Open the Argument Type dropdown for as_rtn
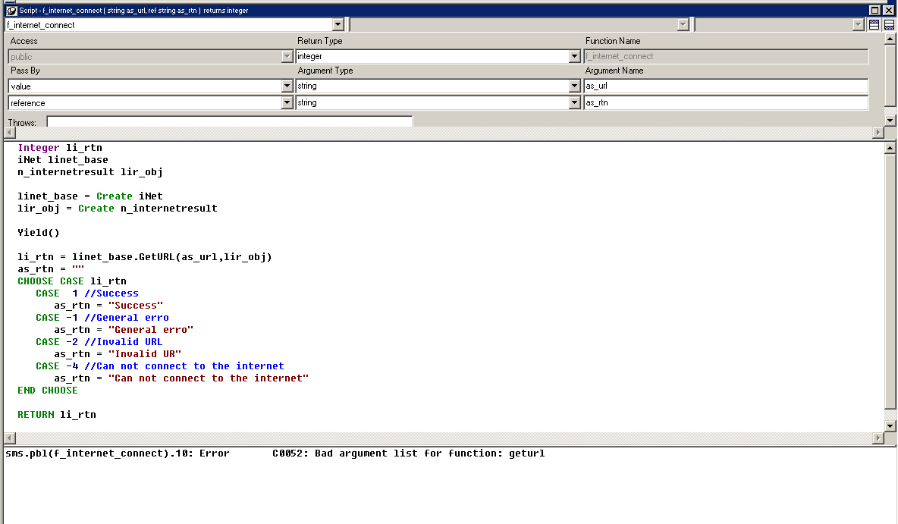 (x=574, y=102)
